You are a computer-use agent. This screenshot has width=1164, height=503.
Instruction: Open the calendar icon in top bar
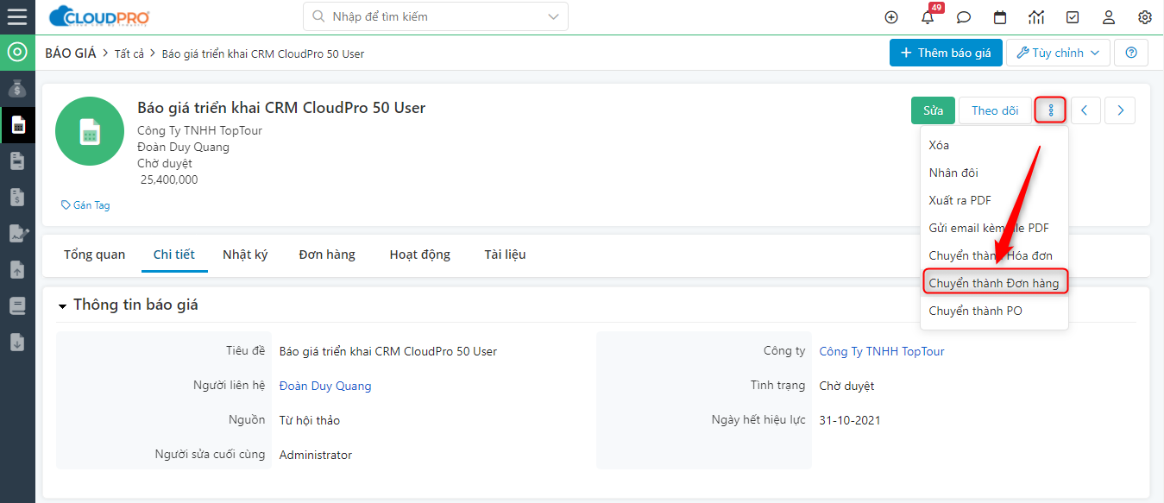(x=1000, y=17)
